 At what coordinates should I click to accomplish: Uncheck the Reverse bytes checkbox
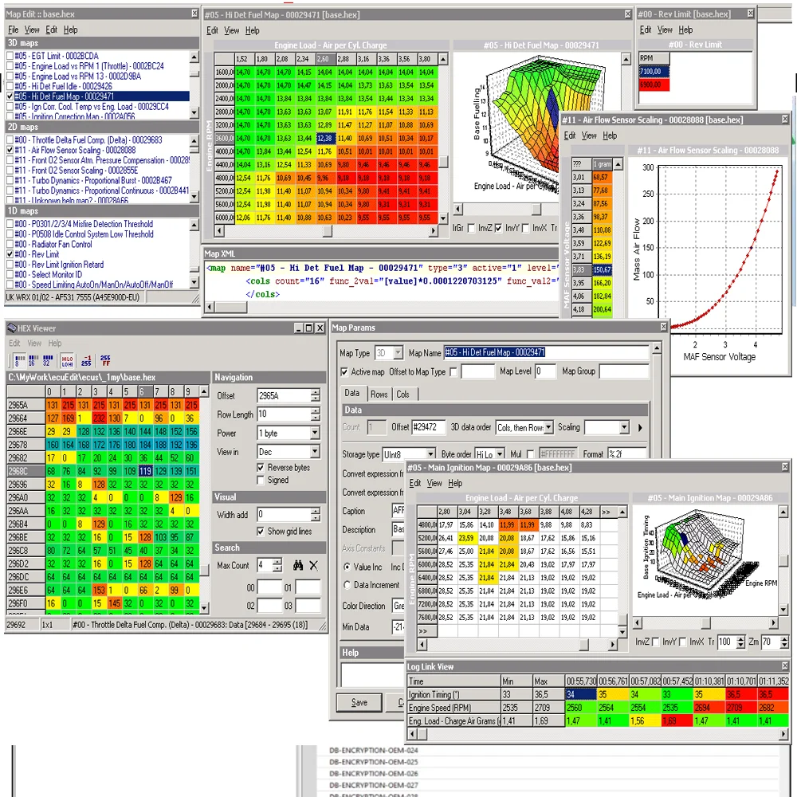261,467
